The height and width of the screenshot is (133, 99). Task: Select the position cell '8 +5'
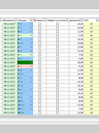tap(25, 32)
